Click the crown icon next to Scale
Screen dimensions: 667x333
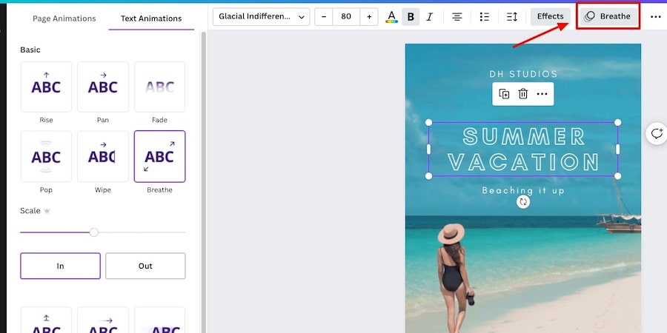[47, 211]
